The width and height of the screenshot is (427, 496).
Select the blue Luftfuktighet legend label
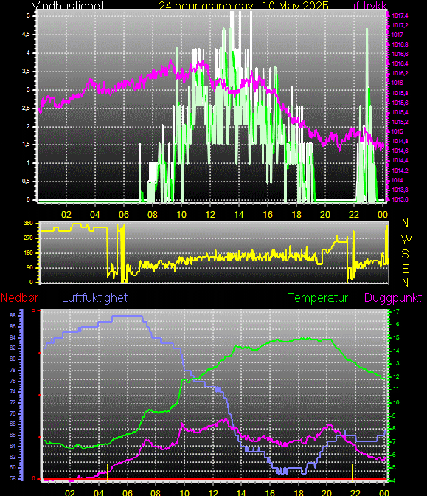point(94,297)
